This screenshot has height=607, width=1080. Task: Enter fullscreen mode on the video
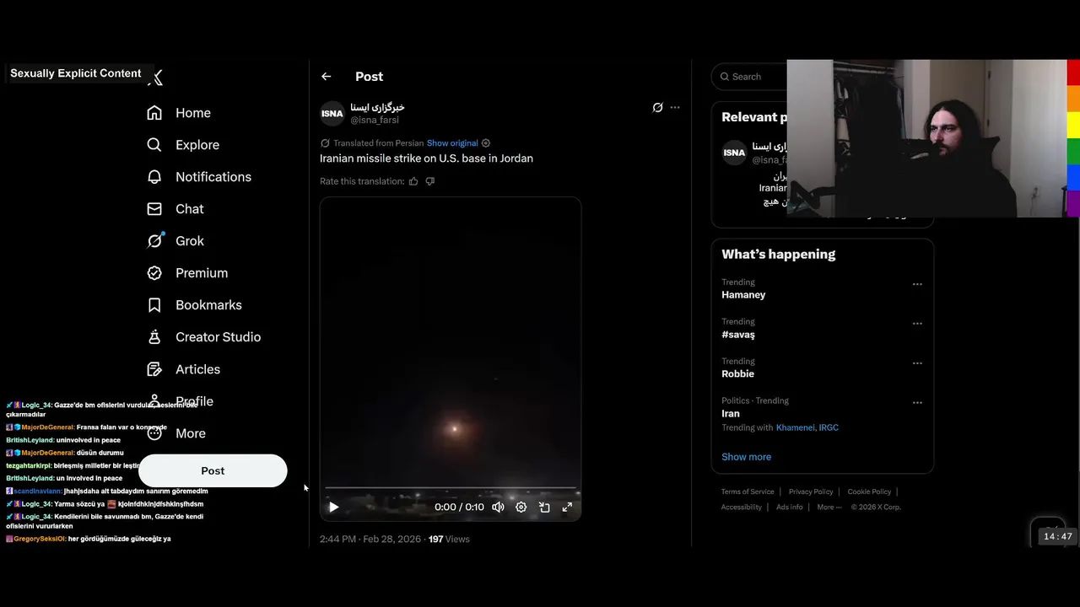coord(567,507)
